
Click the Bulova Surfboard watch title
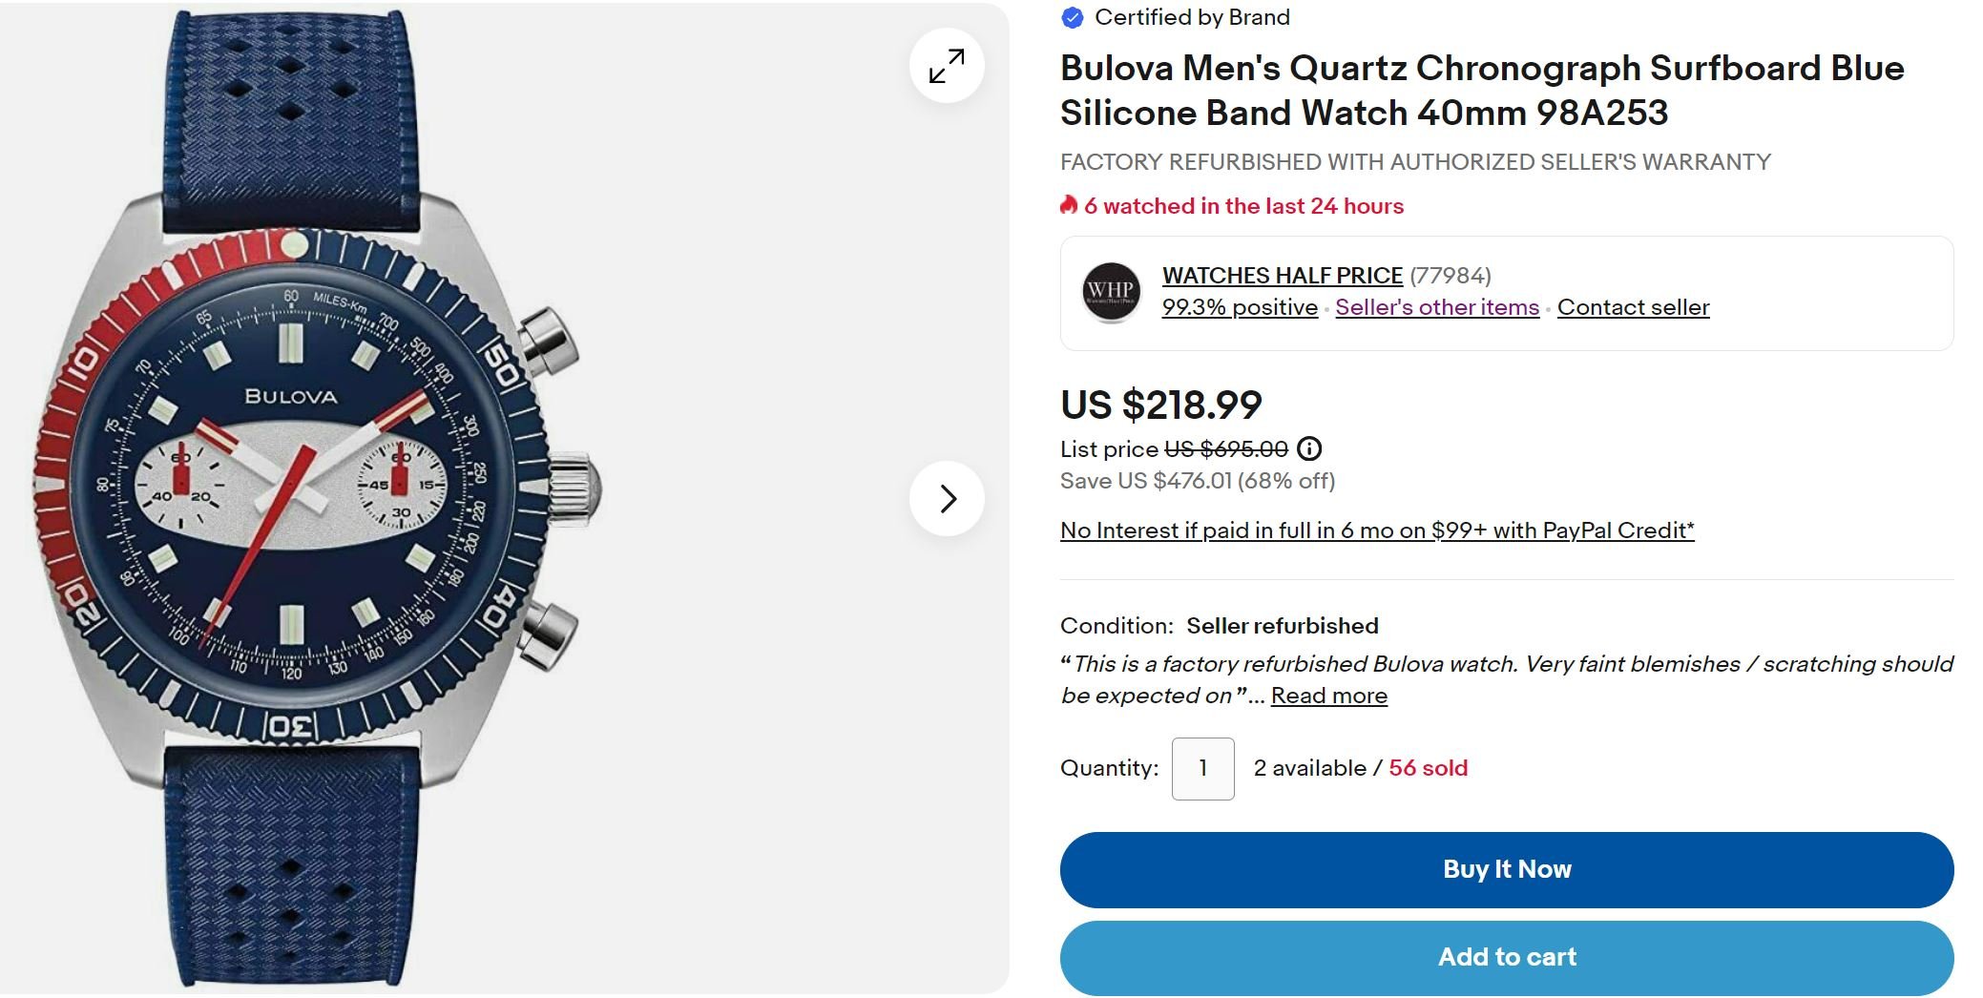tap(1481, 90)
